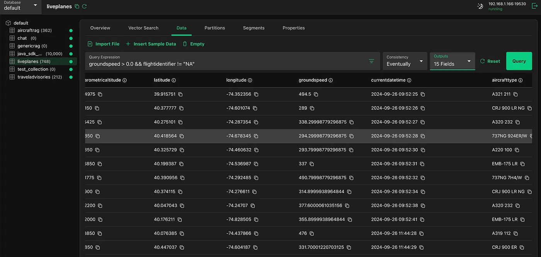Toggle the dark/light theme switch
Screen dimensions: 541x257
point(480,6)
